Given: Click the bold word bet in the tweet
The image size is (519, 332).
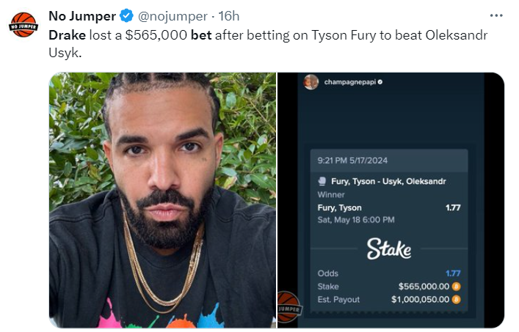Looking at the screenshot, I should click(x=201, y=35).
